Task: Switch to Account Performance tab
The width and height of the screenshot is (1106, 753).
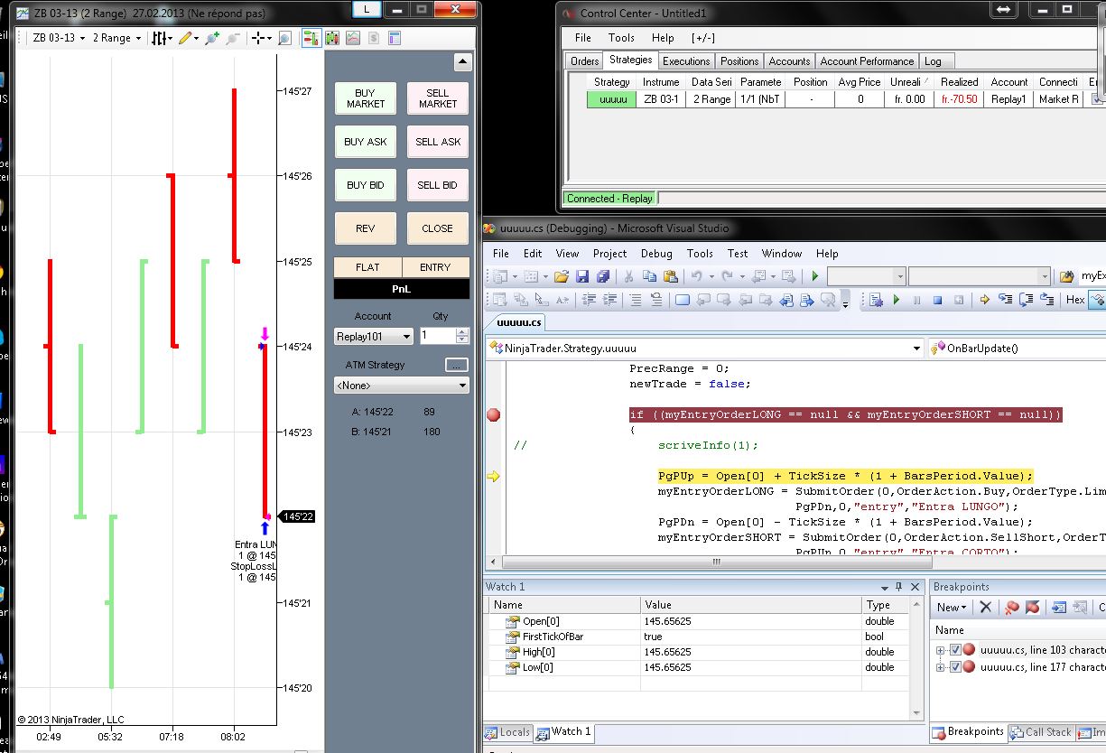Action: [867, 61]
